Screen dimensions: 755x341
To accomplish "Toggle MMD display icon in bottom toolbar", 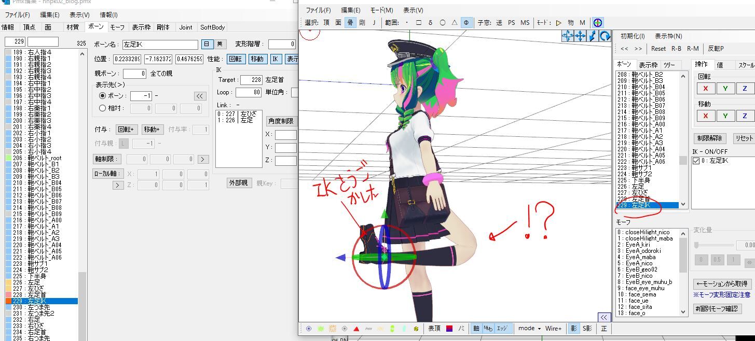I will tap(488, 329).
